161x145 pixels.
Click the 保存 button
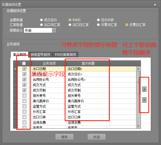[x=64, y=137]
